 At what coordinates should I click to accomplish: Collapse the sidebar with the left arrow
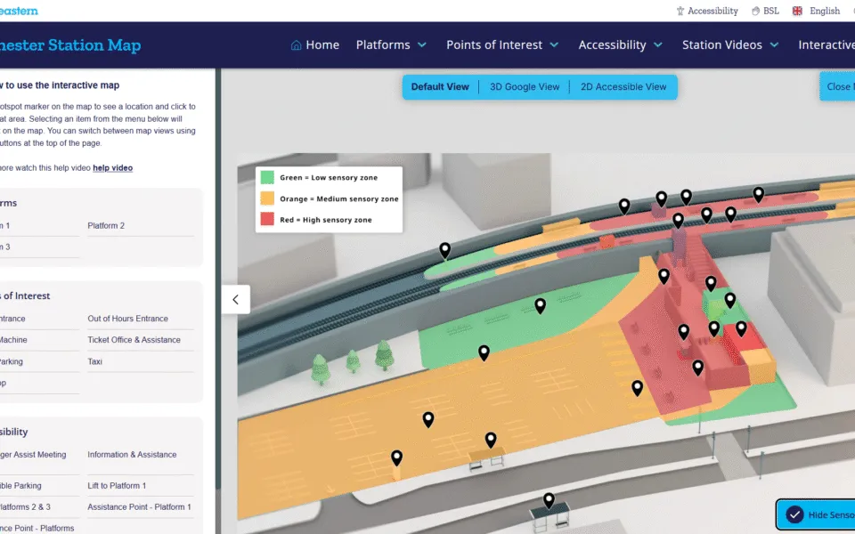[x=235, y=299]
